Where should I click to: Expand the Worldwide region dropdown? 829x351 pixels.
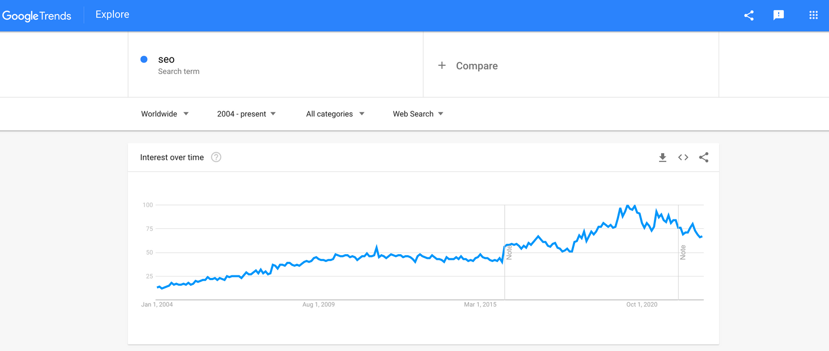pos(165,114)
